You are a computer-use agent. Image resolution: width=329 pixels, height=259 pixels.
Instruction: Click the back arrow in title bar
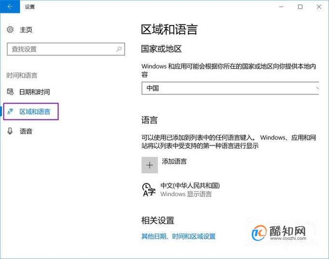click(10, 6)
